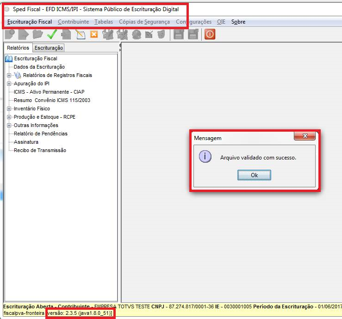Click the Relatórios de Registros Fiscais icon

tap(18, 75)
